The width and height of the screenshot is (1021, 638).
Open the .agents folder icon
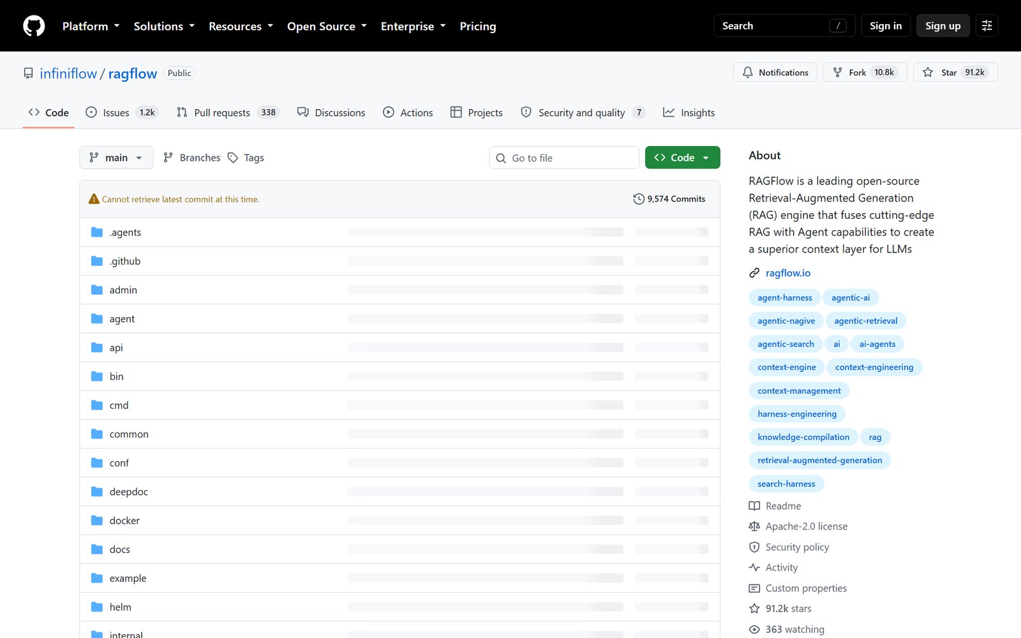(97, 232)
